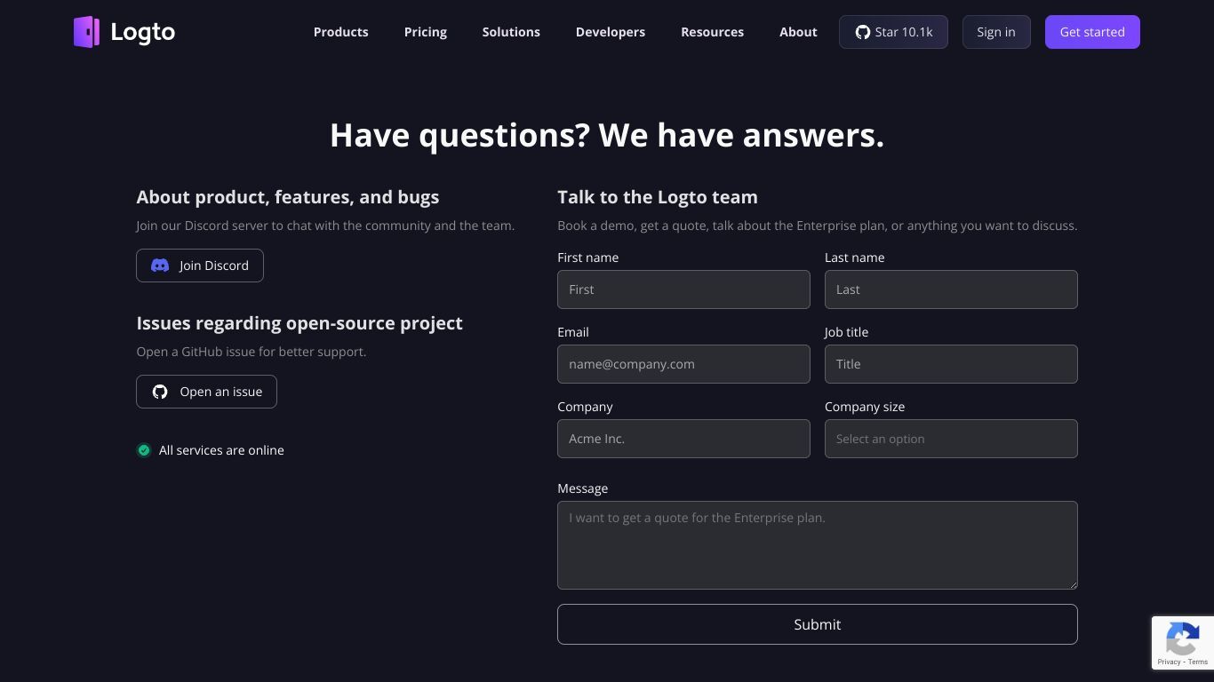The height and width of the screenshot is (682, 1214).
Task: Click the Open an issue button label
Action: tap(221, 392)
